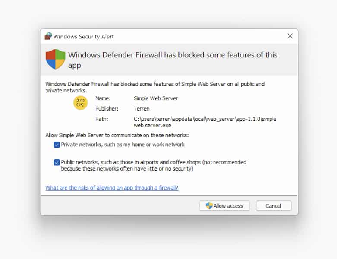Click the firewall icon in the title bar
The image size is (337, 259).
(48, 37)
